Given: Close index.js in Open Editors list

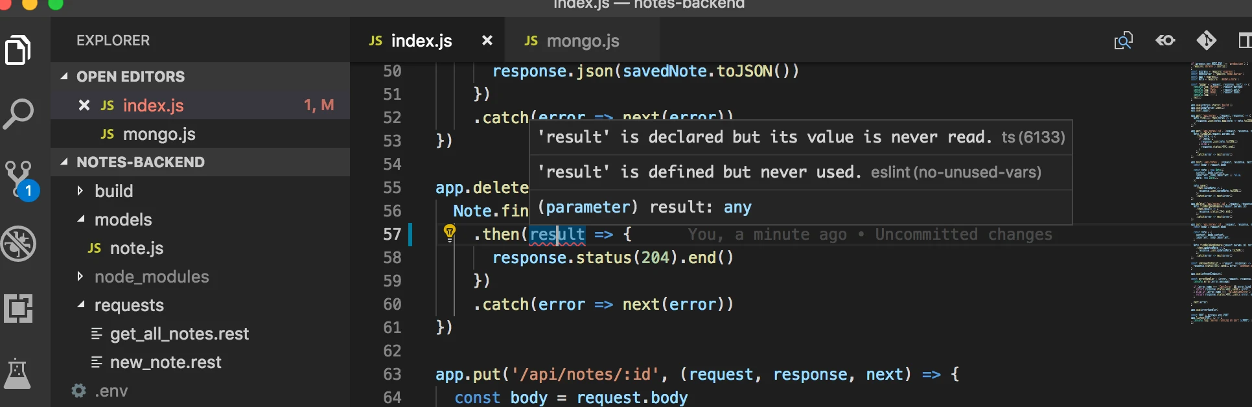Looking at the screenshot, I should [84, 105].
